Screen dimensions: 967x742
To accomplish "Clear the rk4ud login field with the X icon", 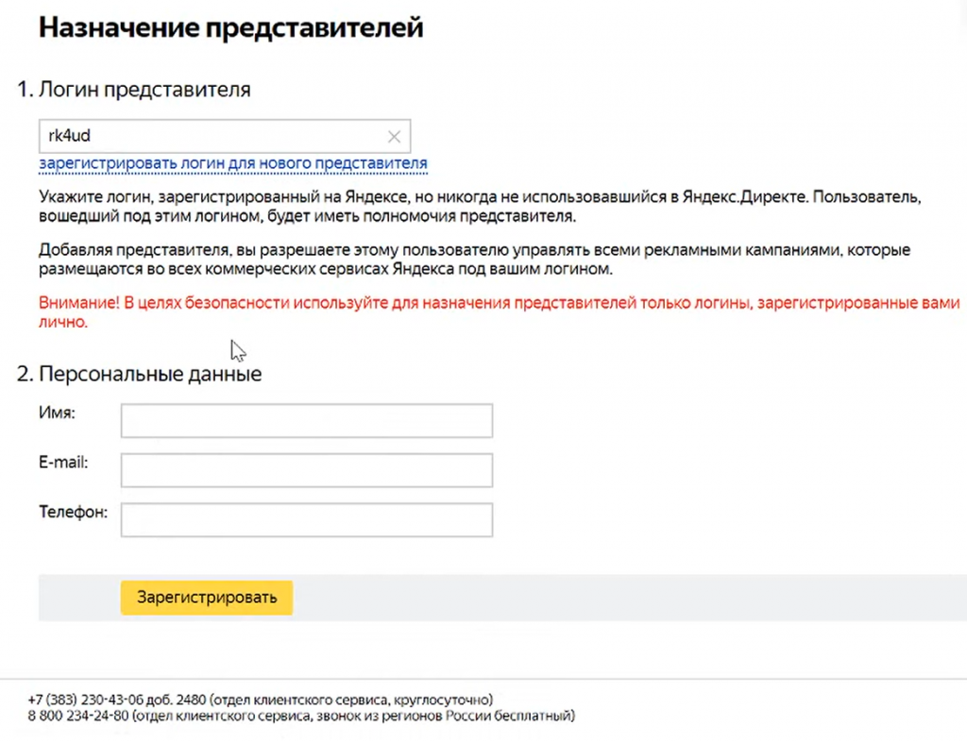I will [x=394, y=137].
